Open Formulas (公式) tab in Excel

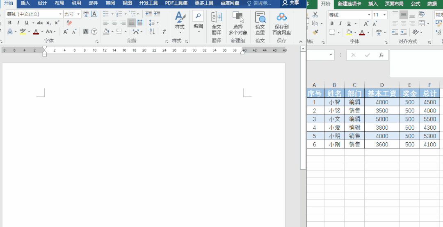(x=415, y=4)
